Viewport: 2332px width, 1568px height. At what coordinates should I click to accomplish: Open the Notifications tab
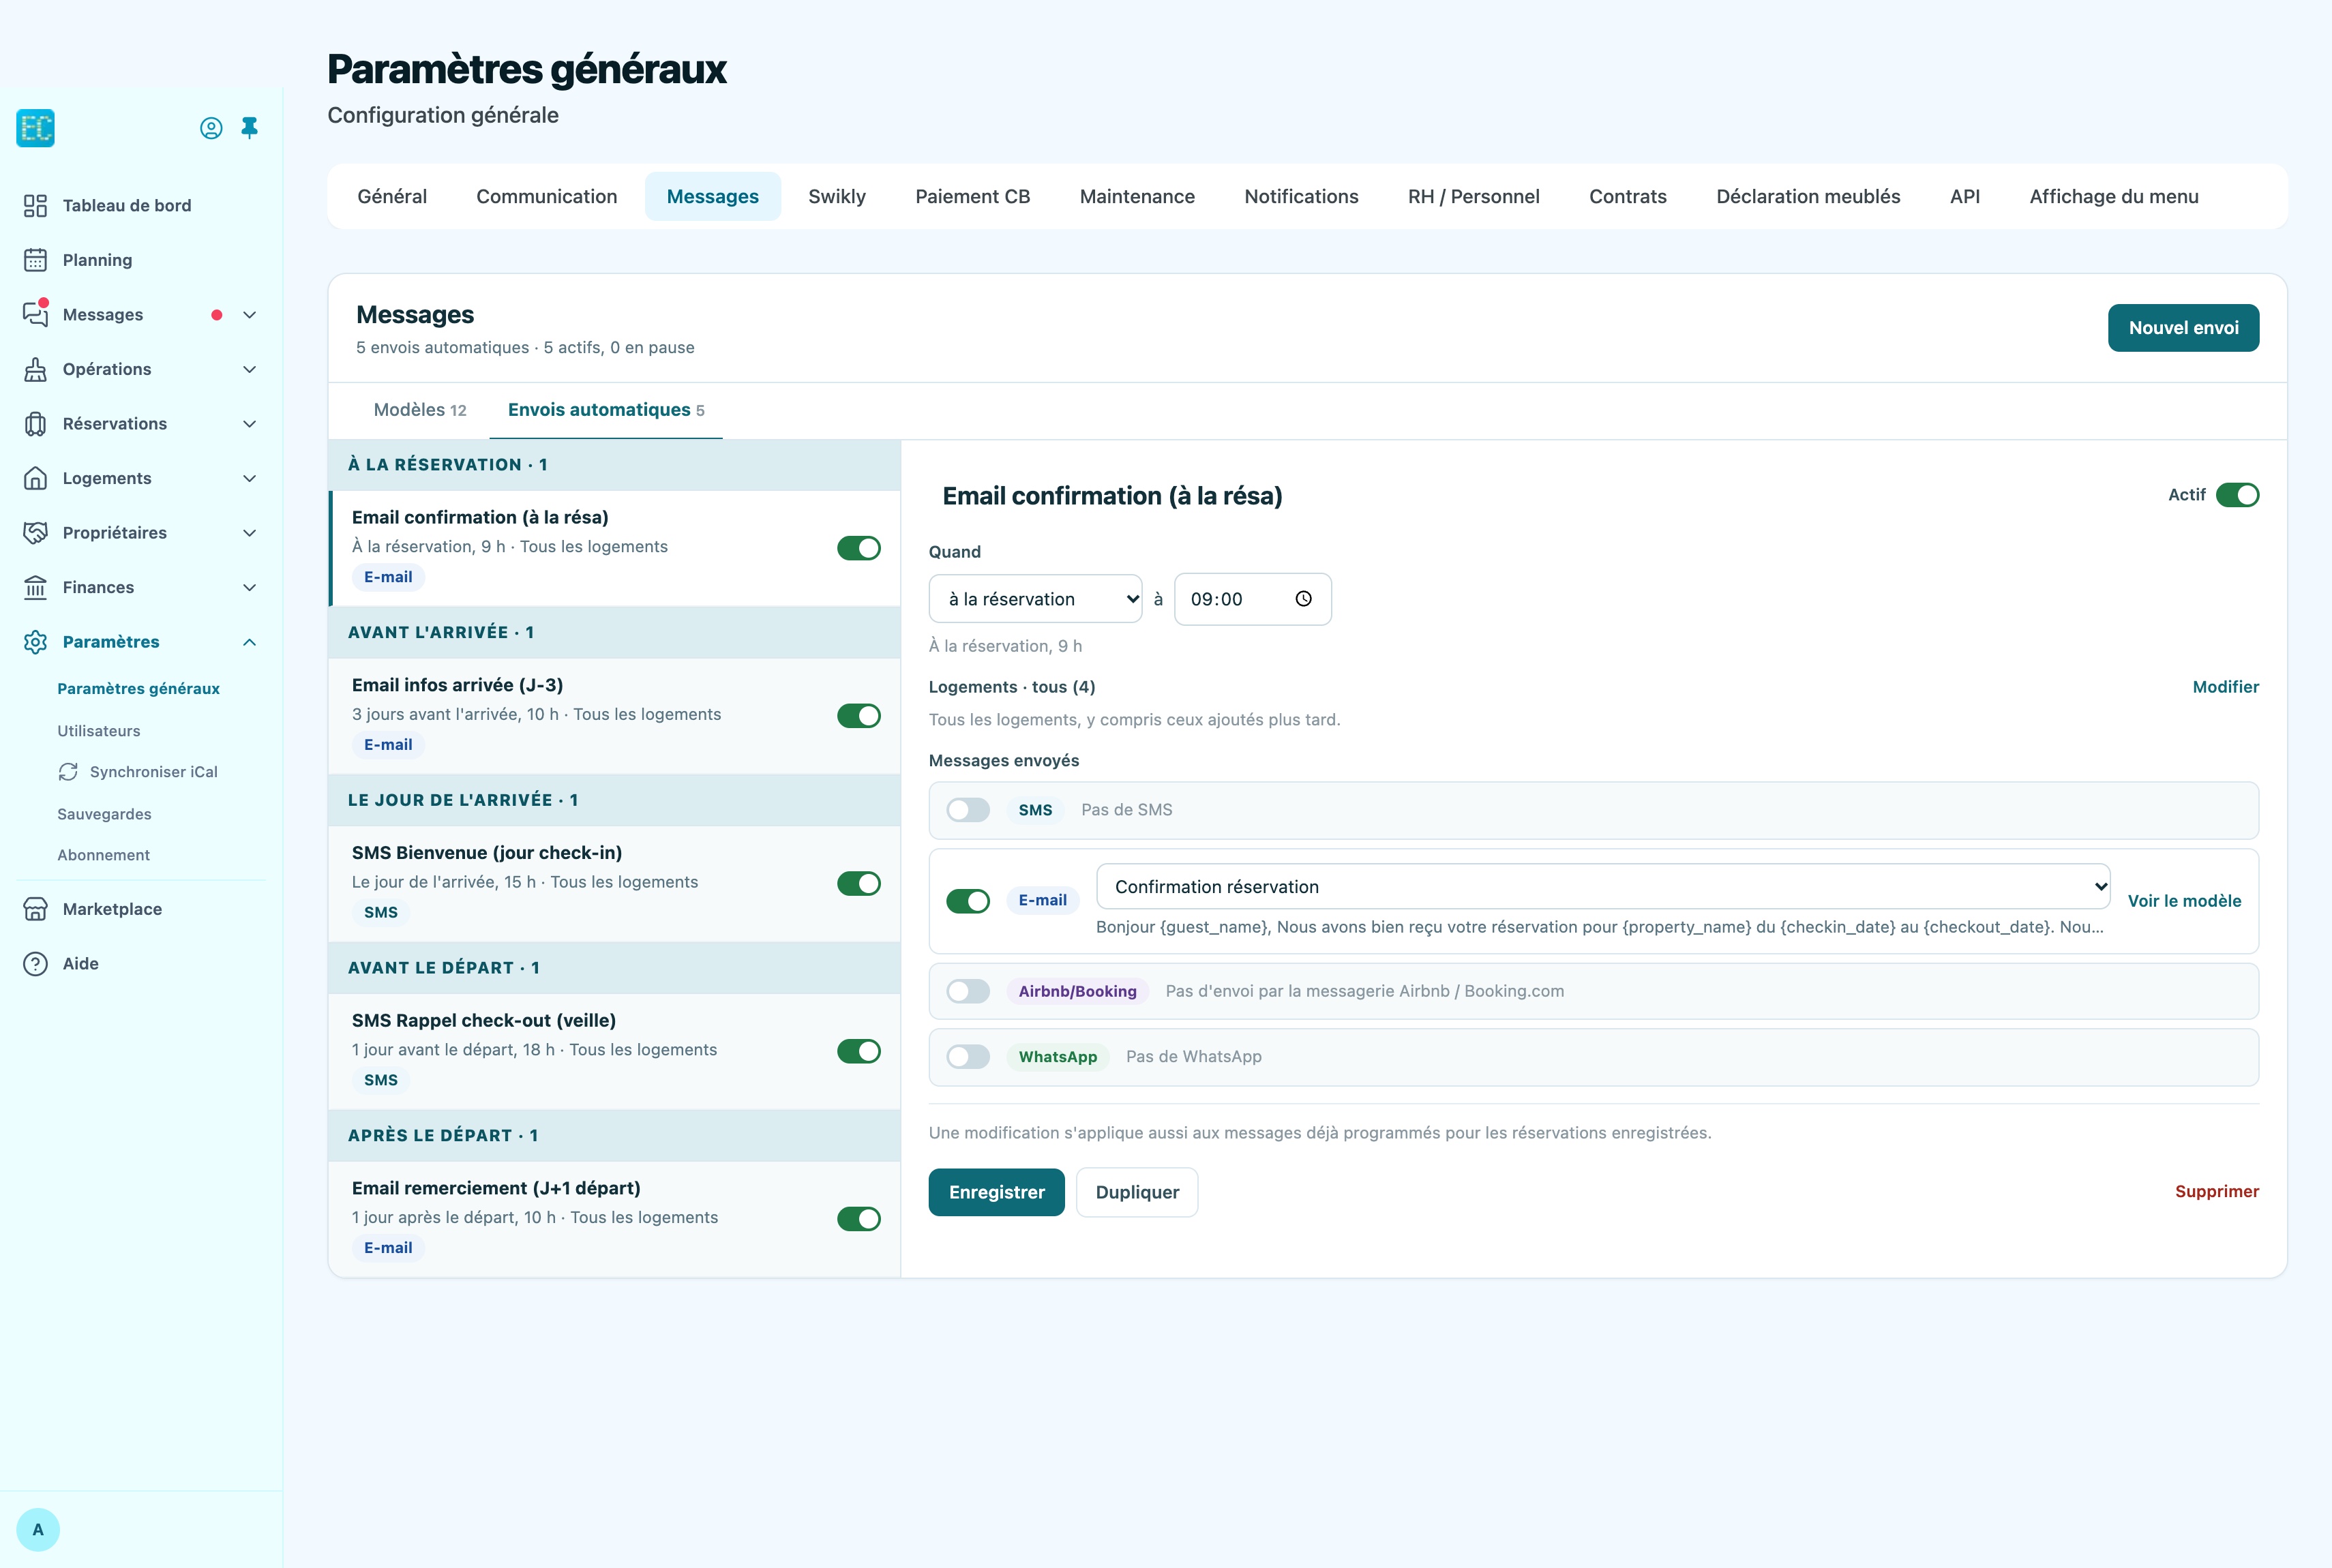(1301, 197)
